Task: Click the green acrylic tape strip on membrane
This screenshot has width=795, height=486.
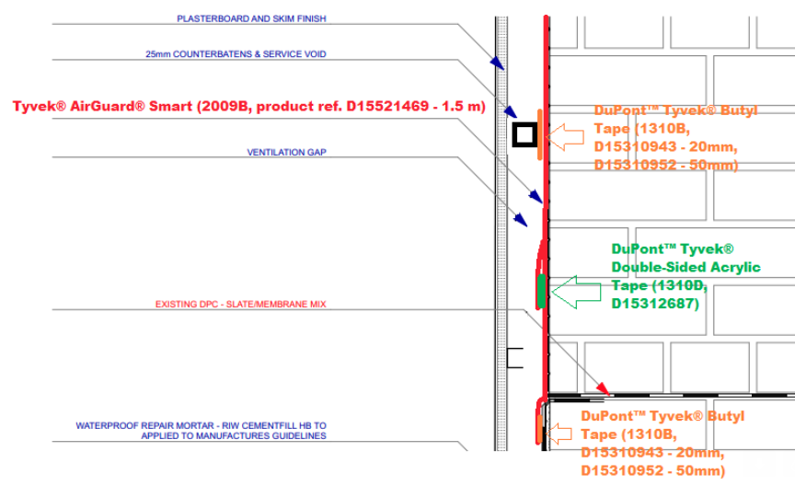Action: (541, 291)
